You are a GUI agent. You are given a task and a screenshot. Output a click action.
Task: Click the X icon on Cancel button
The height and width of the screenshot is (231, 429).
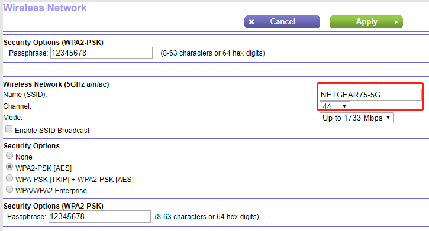[251, 22]
